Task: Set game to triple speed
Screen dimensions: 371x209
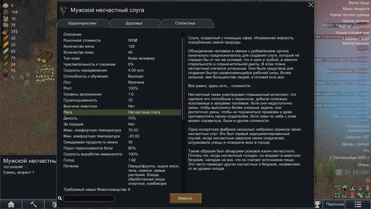Action: [365, 172]
